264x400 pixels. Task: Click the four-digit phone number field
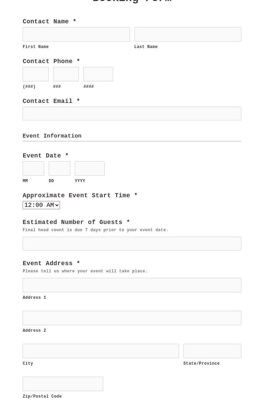point(98,74)
